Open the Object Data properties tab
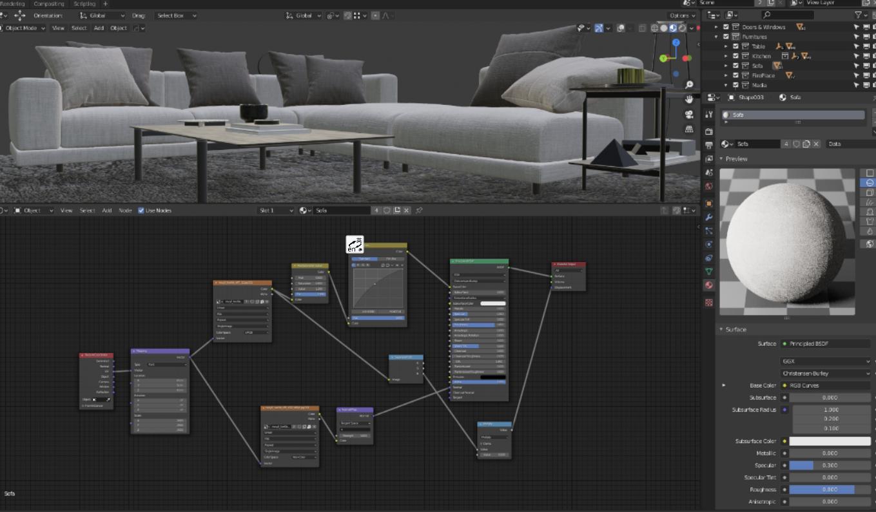This screenshot has height=512, width=876. pos(709,272)
